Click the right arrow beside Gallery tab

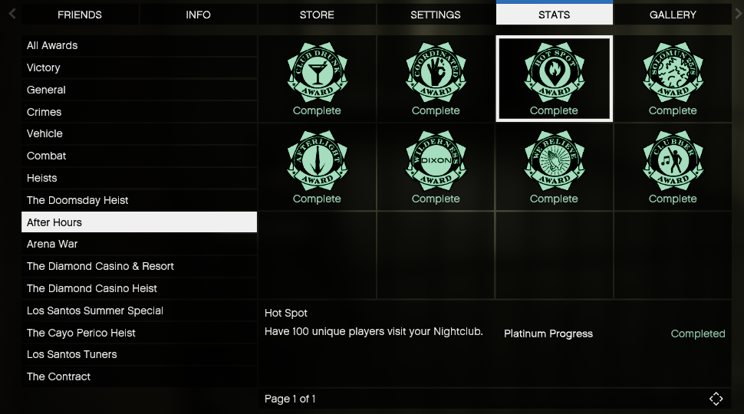click(x=739, y=15)
